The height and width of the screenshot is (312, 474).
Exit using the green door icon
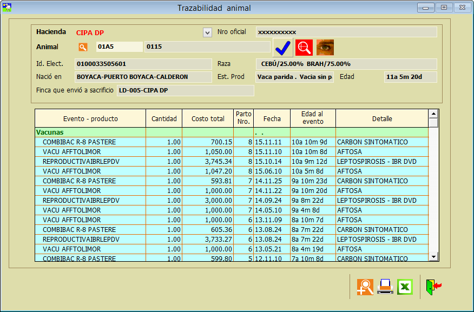click(433, 287)
